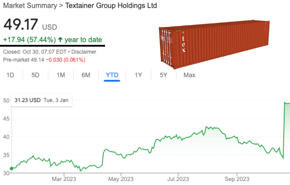This screenshot has height=185, width=290.
Task: Switch to the 6M chart view
Action: pos(86,75)
